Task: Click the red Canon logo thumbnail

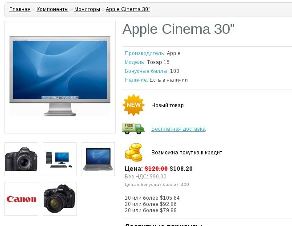Action: [x=21, y=199]
